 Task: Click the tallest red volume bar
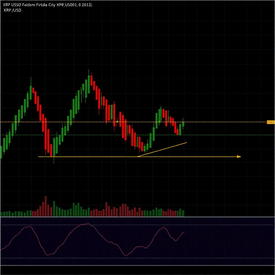tap(46, 207)
